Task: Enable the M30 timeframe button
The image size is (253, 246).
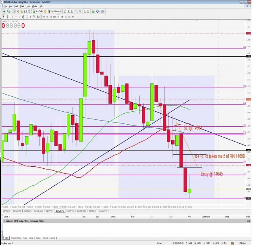Action: [x=55, y=17]
